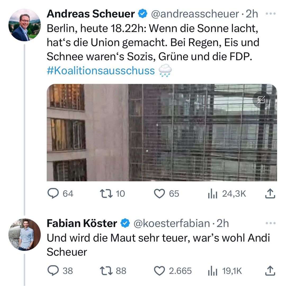Reply to Fabian Köster's tweet
Viewport: 286px width, 286px height.
(x=53, y=271)
